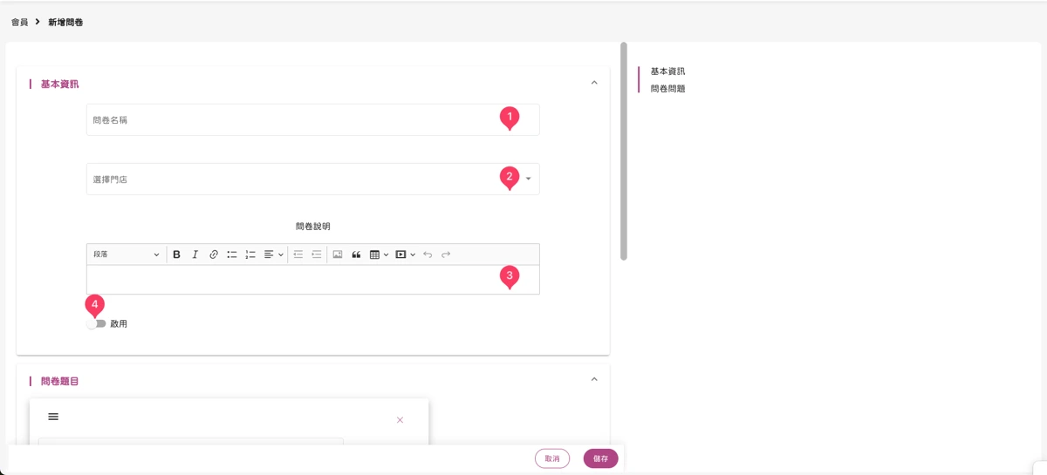This screenshot has width=1047, height=475.
Task: Remove the question card with X
Action: (x=400, y=420)
